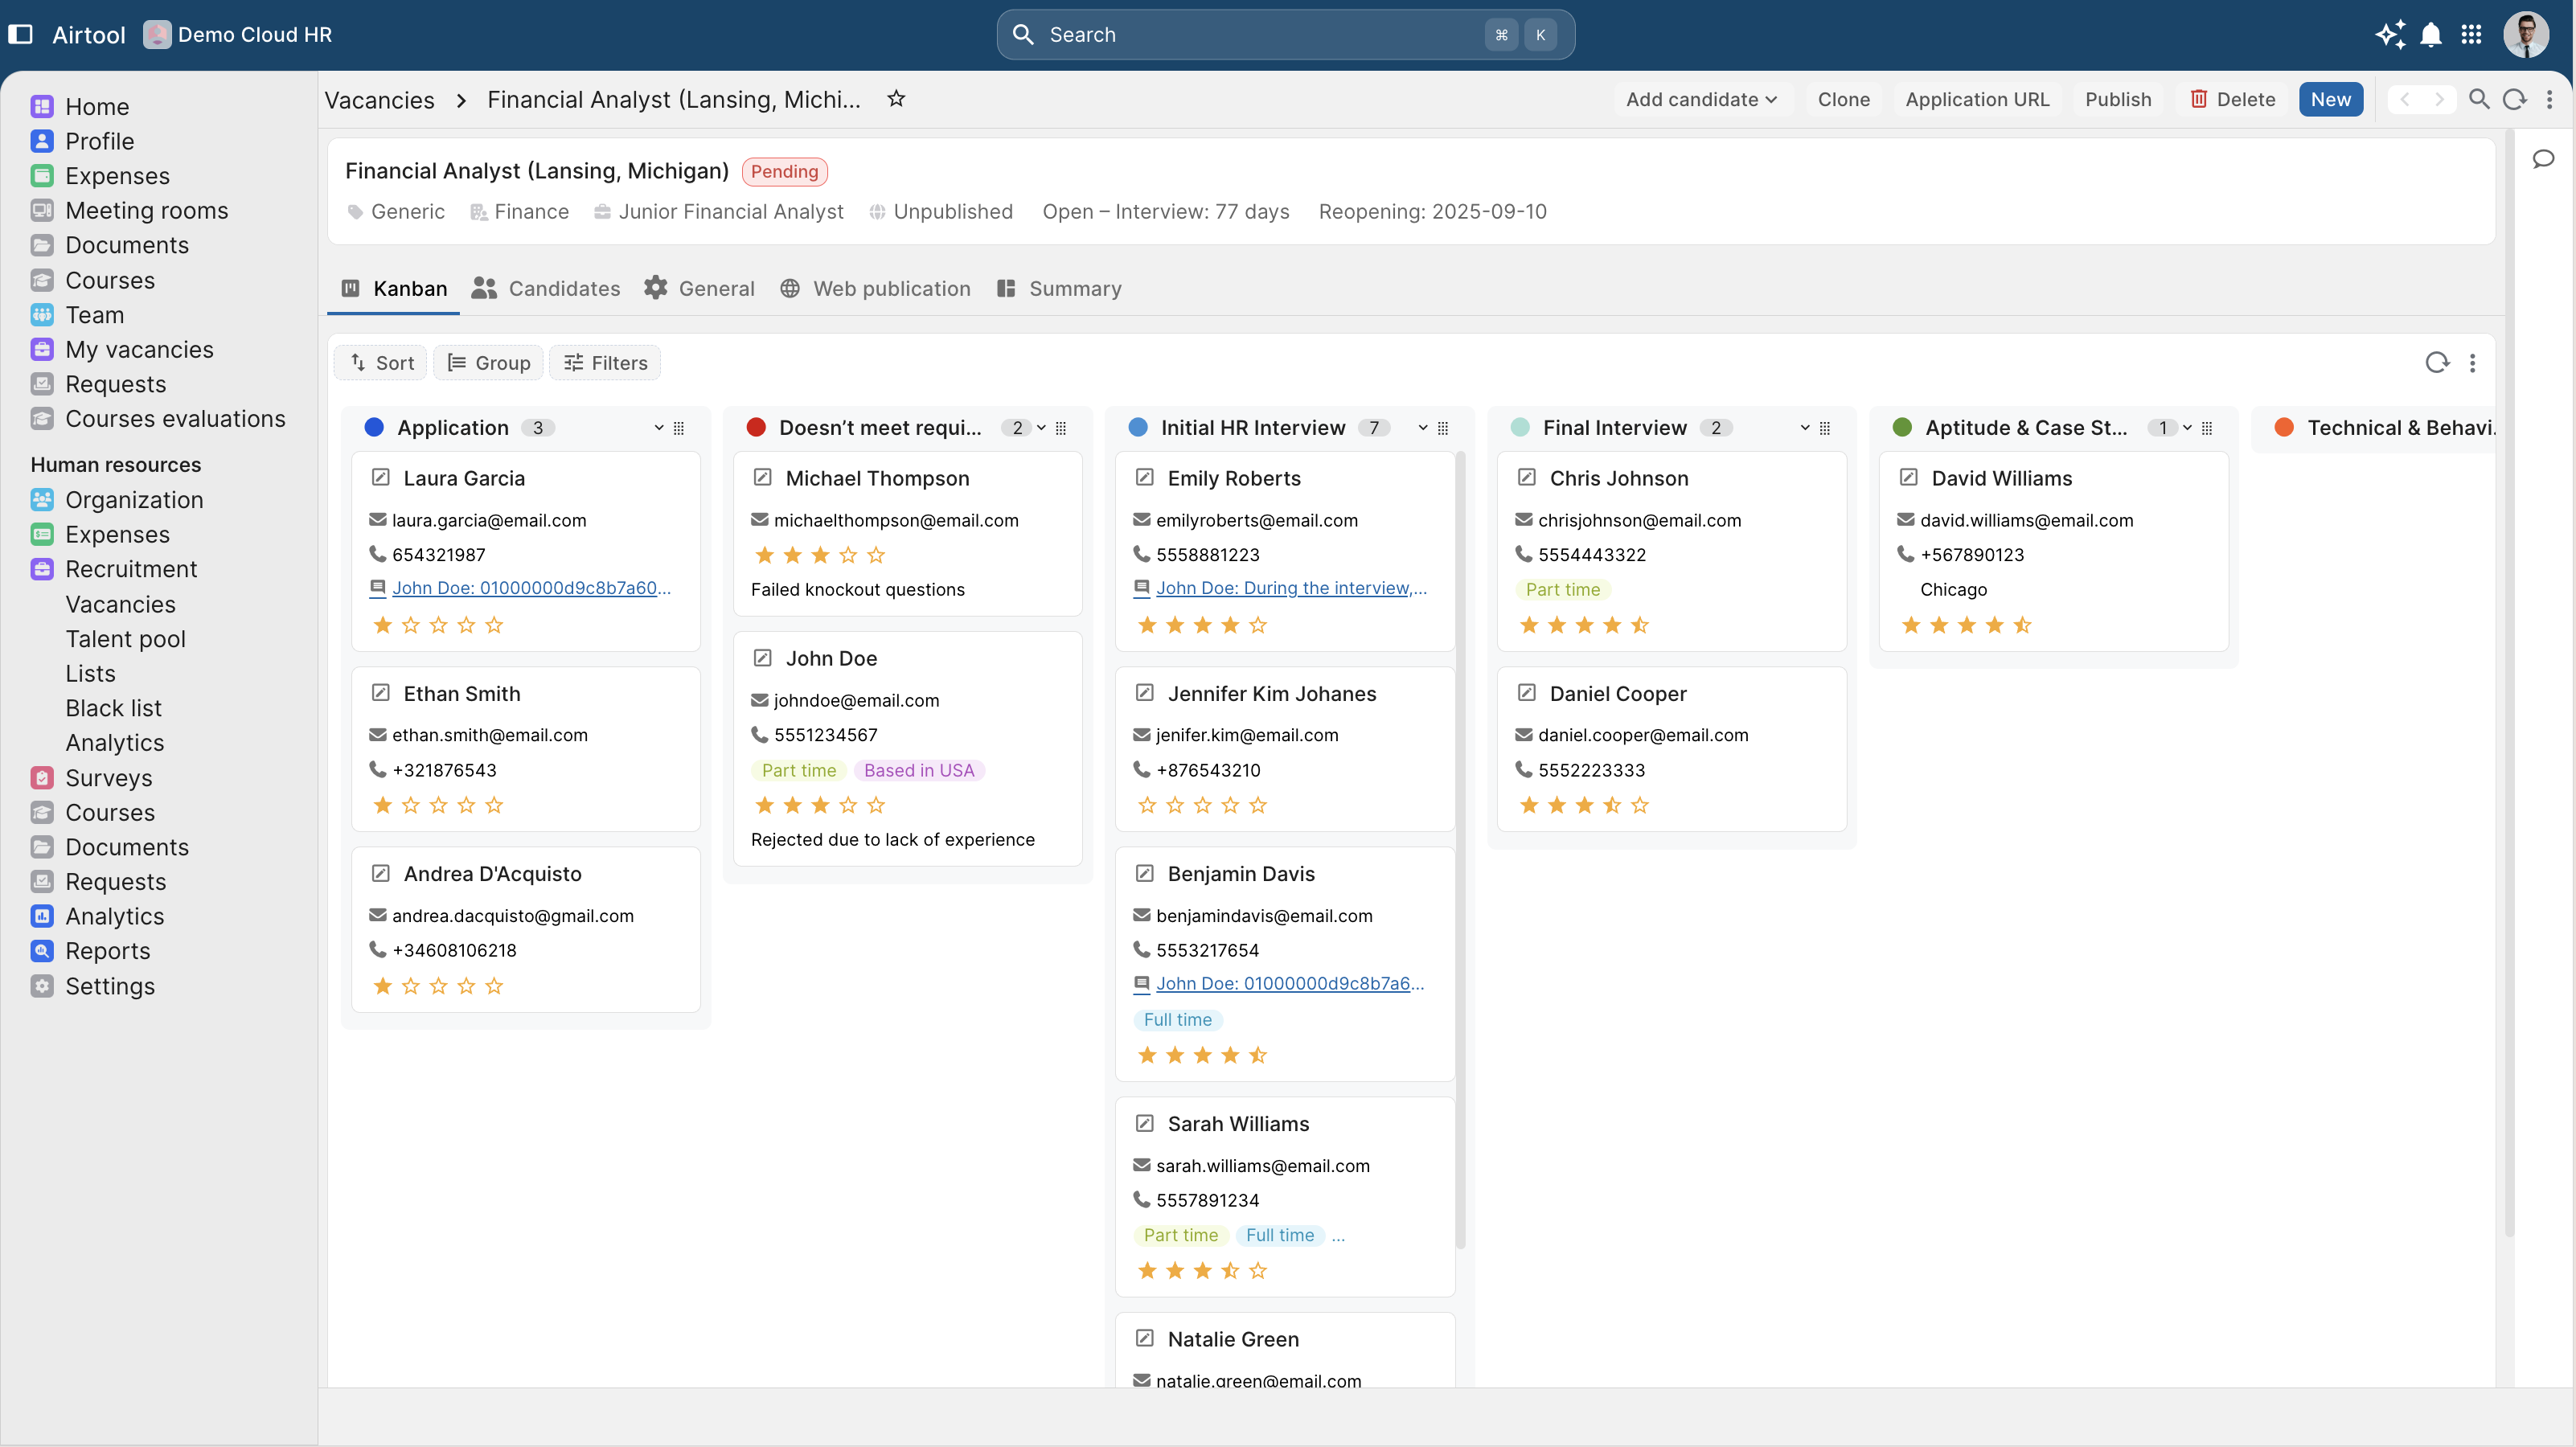Set Laura Garcia's rating to five stars
This screenshot has width=2576, height=1447.
[494, 626]
